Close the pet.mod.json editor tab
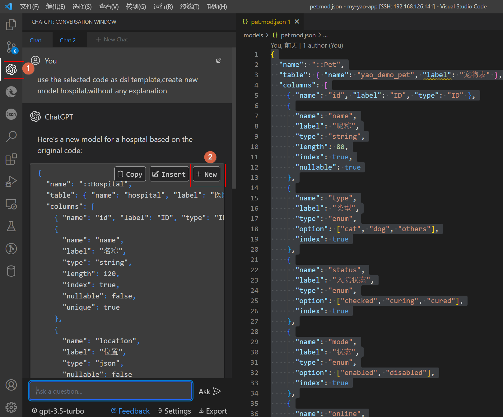 pyautogui.click(x=297, y=21)
